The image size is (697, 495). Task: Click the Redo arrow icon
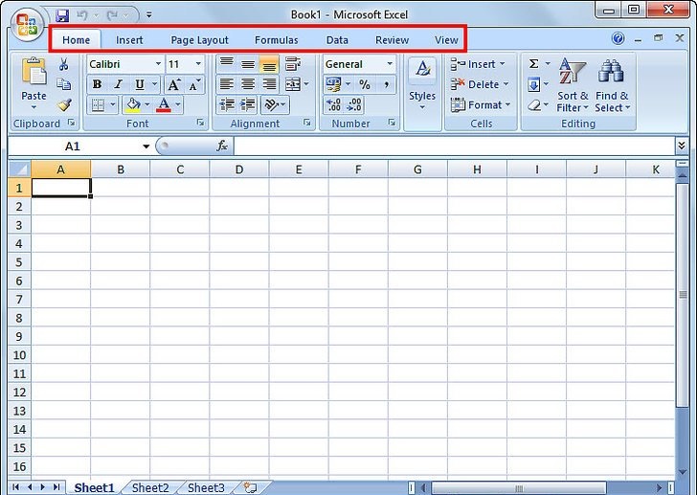(112, 15)
